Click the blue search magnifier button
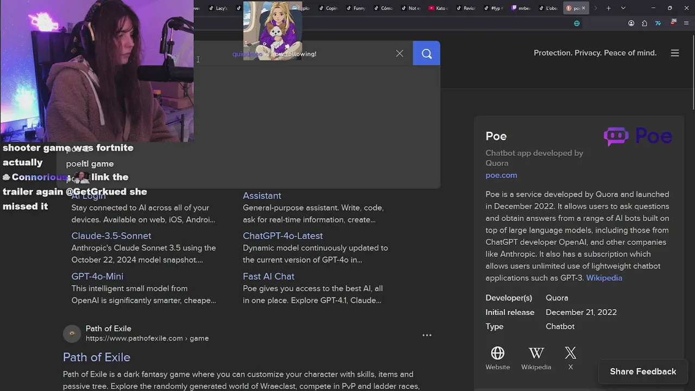 [426, 53]
